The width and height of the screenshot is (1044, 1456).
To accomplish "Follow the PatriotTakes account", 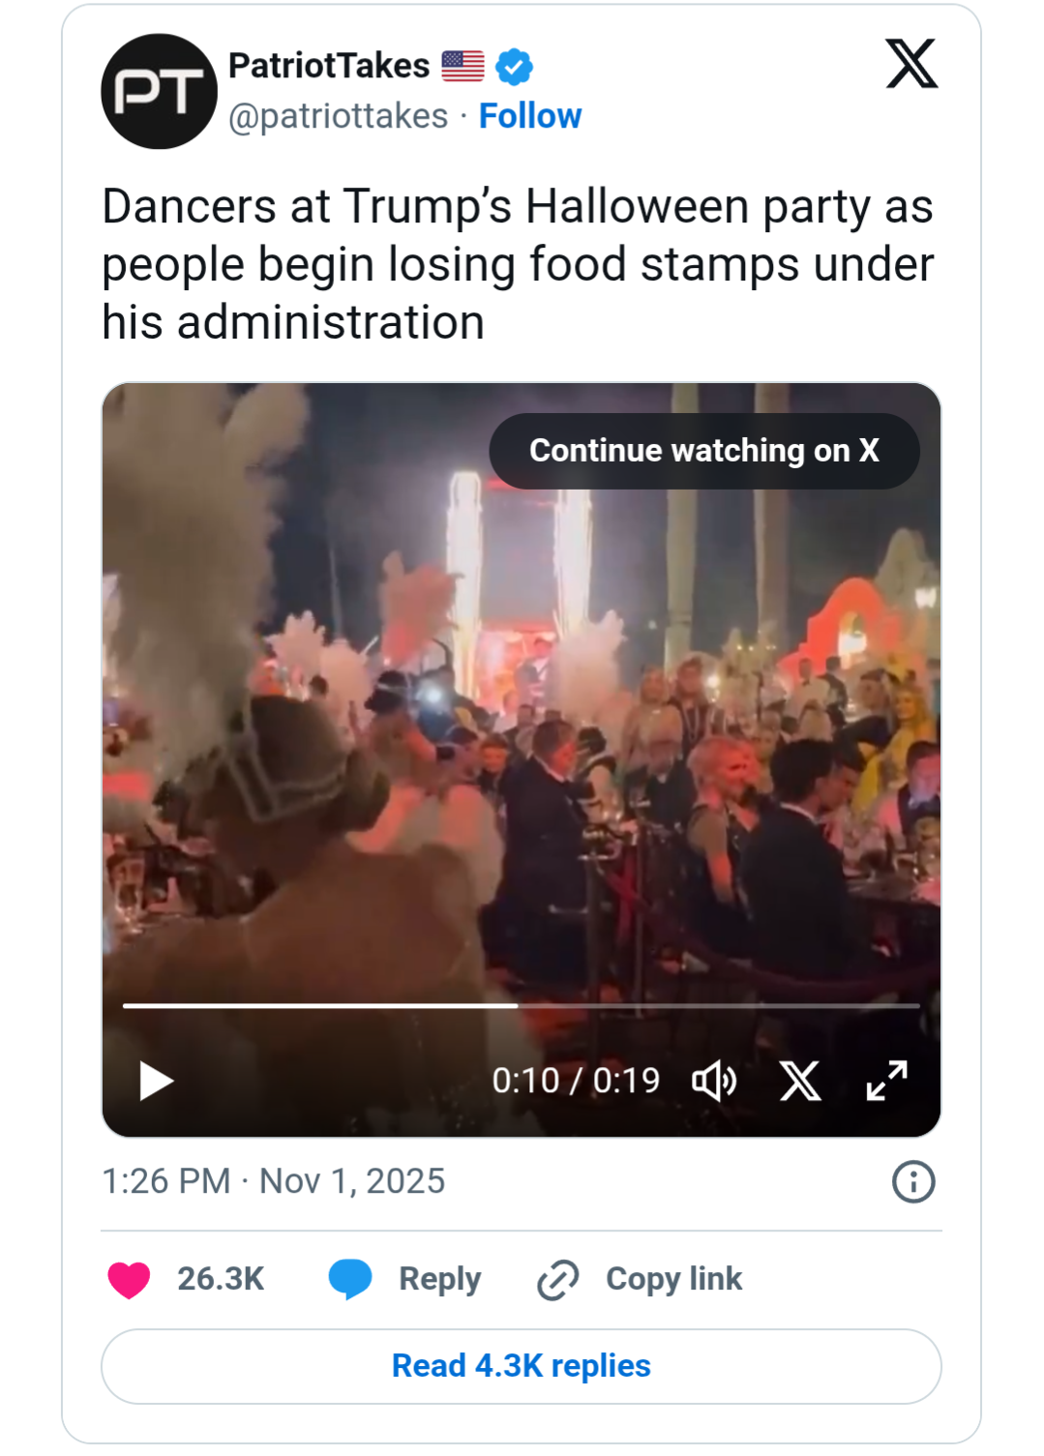I will click(530, 116).
